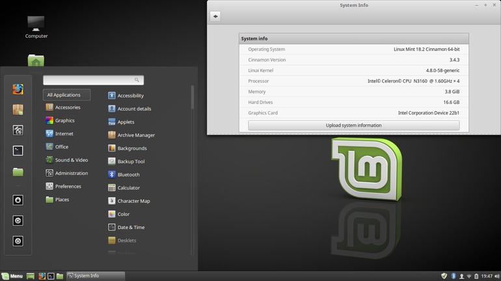This screenshot has height=281, width=501.
Task: Open the network wifi tray icon
Action: point(469,276)
